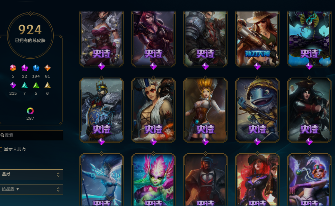335x206 pixels.
Task: Open the 补刀大神 cowgirl gunner skin card
Action: click(x=257, y=39)
